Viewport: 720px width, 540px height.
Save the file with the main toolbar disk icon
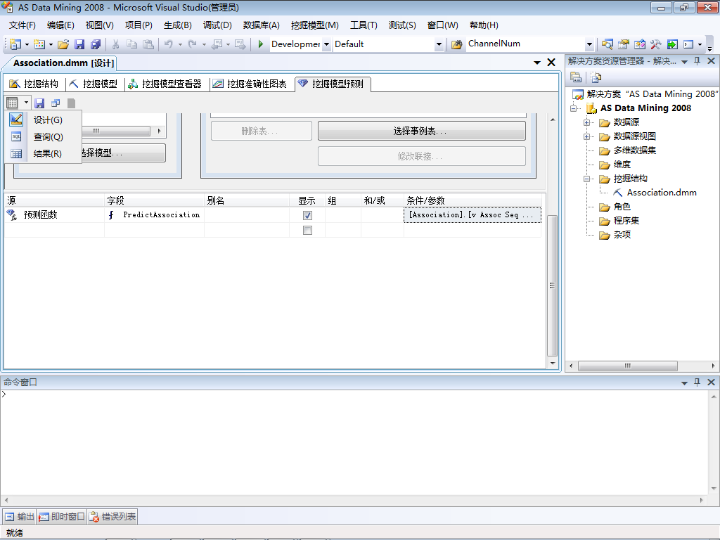[x=79, y=44]
